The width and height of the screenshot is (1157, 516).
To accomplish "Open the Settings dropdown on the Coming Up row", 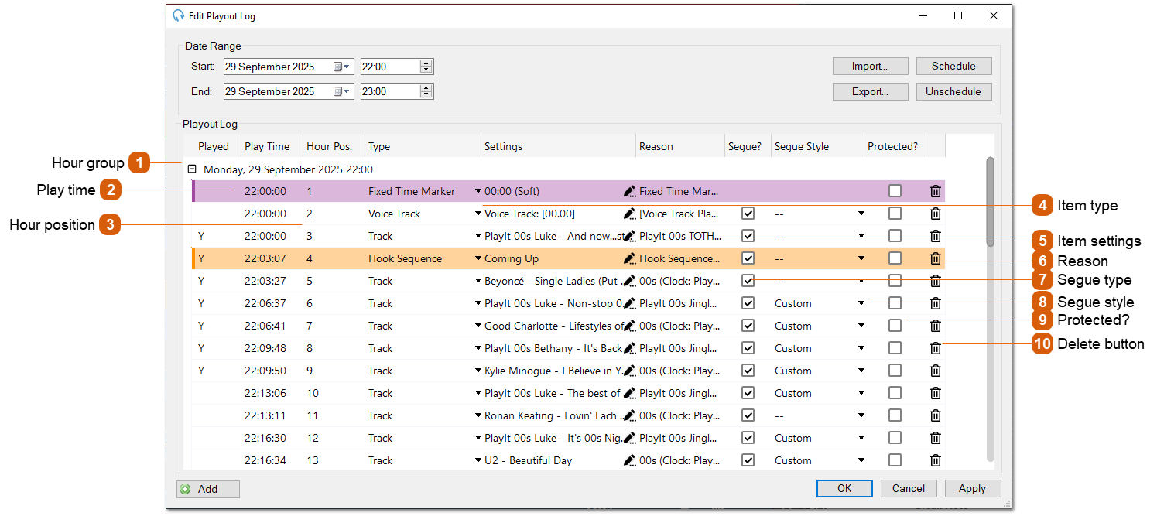I will click(480, 258).
